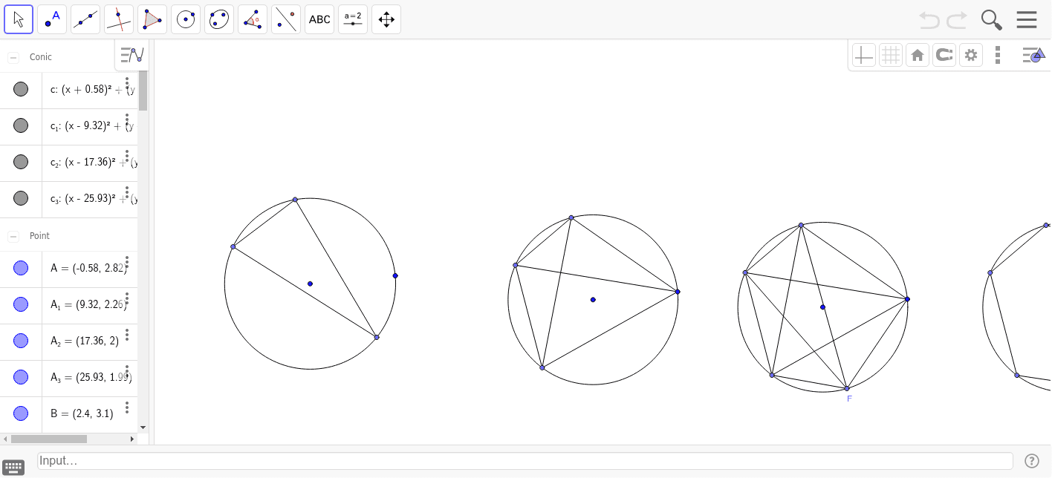1052x478 pixels.
Task: Select the Move Graphics View tool
Action: coord(386,19)
